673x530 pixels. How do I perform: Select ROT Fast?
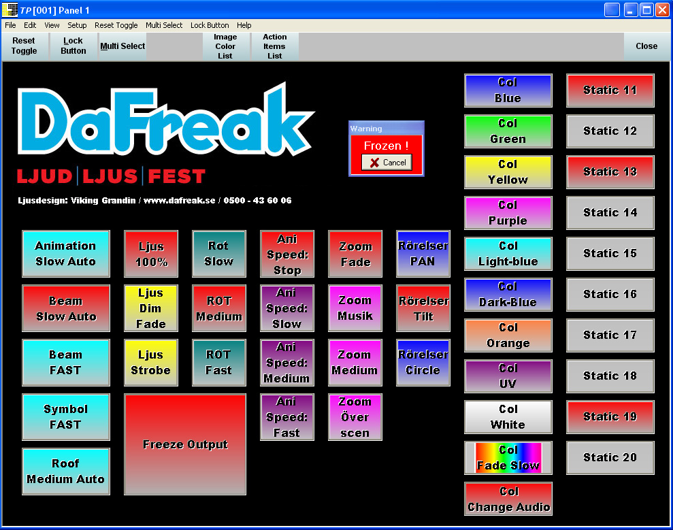point(219,363)
